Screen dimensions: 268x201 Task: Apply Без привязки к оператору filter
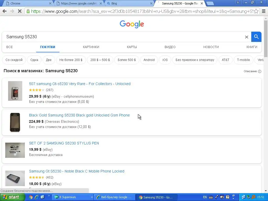[195, 60]
